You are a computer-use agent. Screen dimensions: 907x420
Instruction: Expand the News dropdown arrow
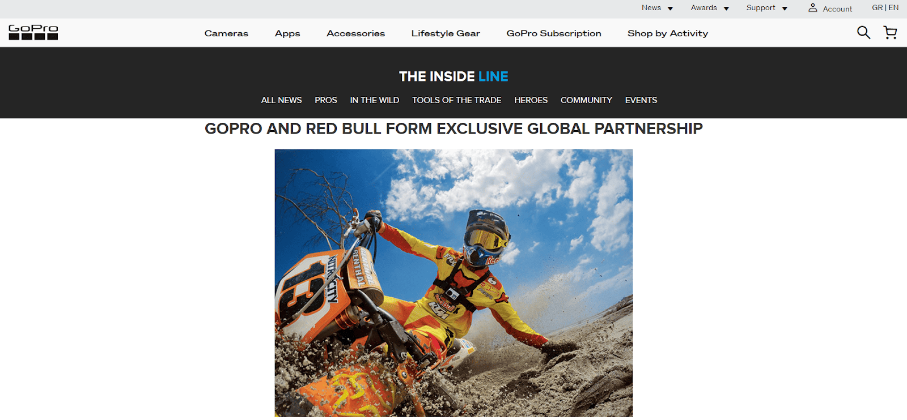click(x=670, y=8)
